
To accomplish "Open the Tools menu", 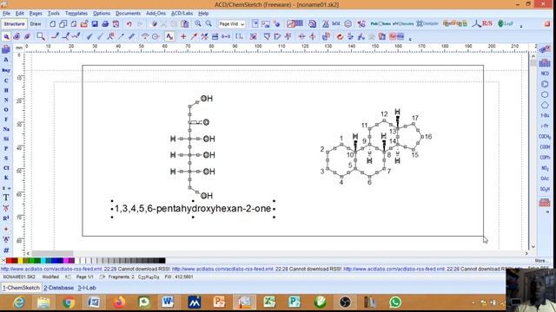I will tap(54, 14).
